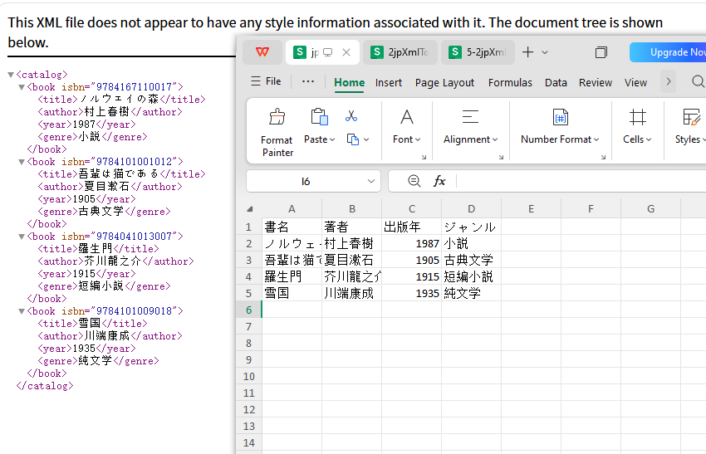Select cell containing 短編小説 in spreadsheet
This screenshot has height=454, width=706.
coord(472,276)
